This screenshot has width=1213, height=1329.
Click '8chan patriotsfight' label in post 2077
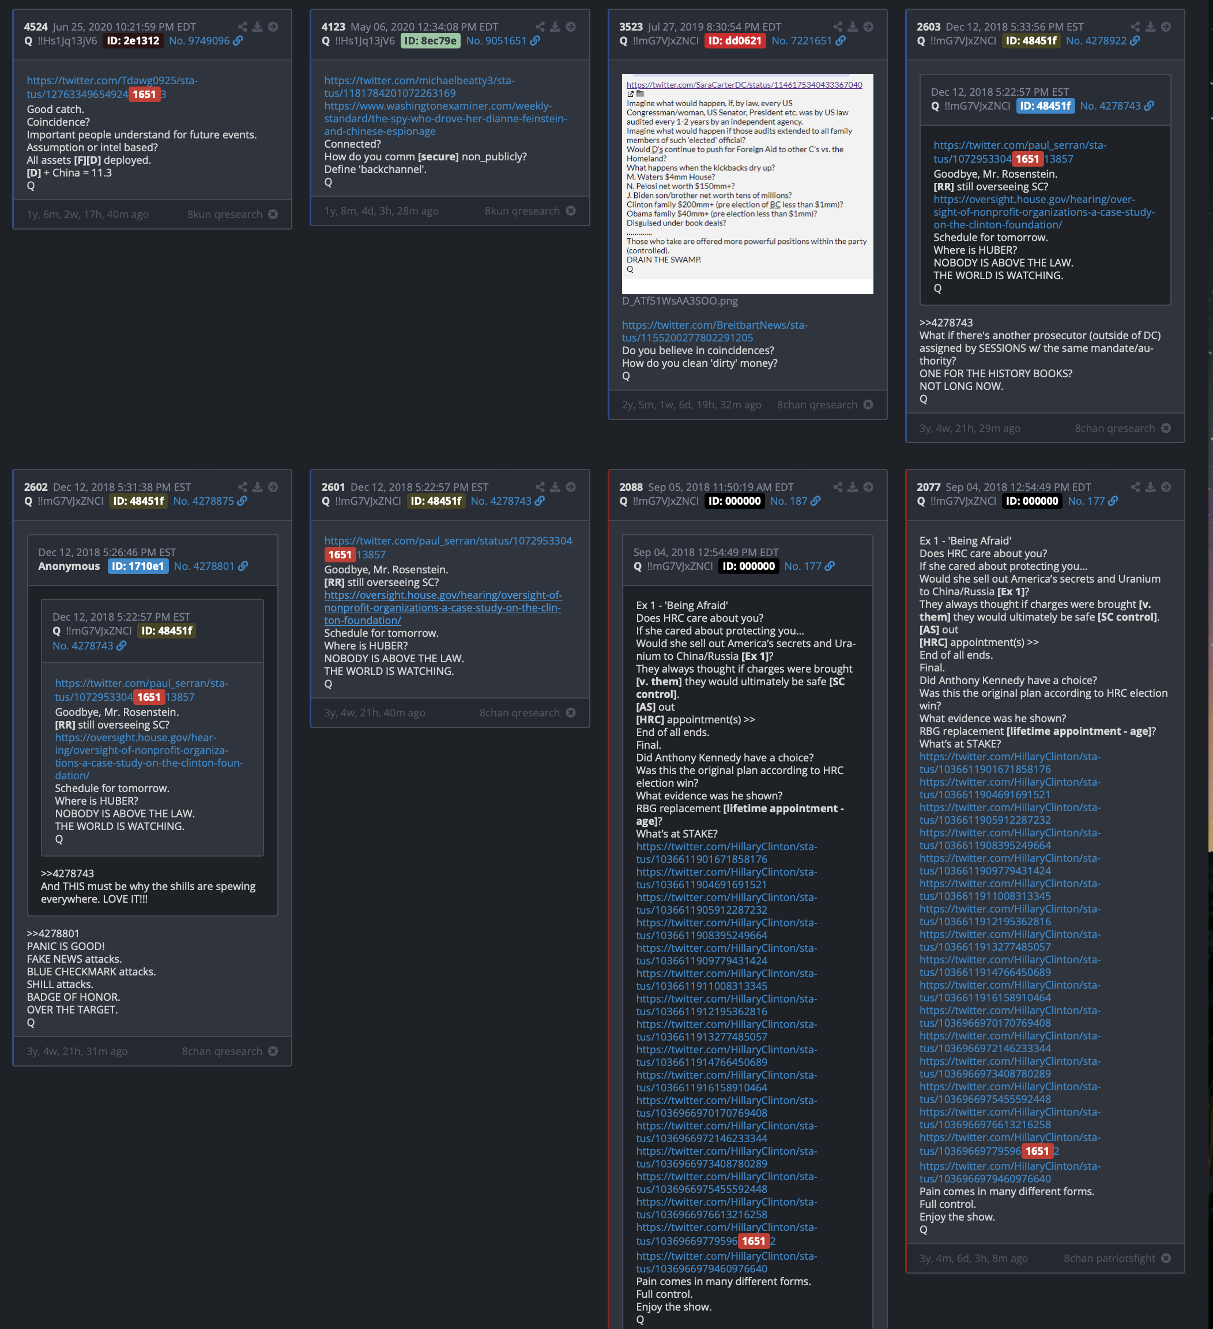coord(1110,1259)
